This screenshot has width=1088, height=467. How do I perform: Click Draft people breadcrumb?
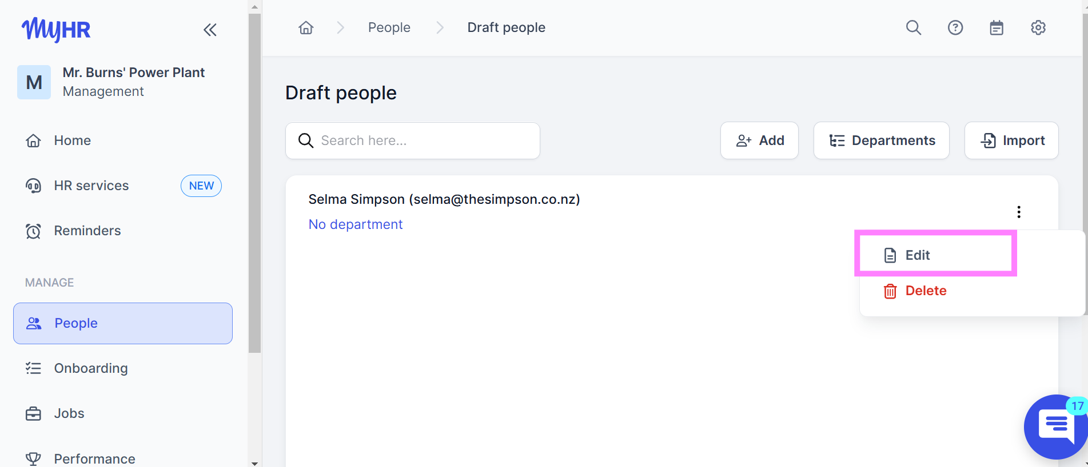506,27
